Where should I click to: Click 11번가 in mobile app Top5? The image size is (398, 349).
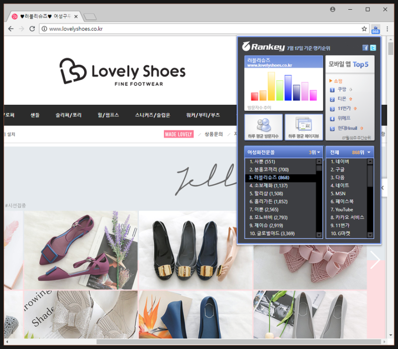344,108
